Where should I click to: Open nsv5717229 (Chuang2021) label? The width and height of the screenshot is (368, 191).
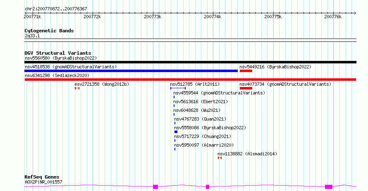click(203, 136)
